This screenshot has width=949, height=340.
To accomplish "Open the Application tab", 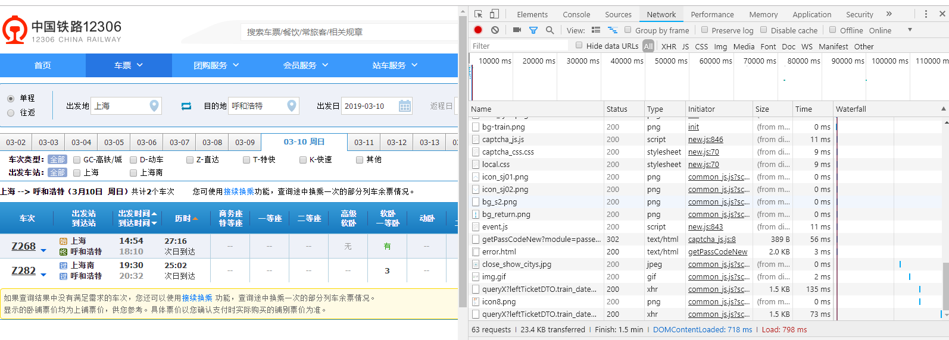I will point(811,14).
